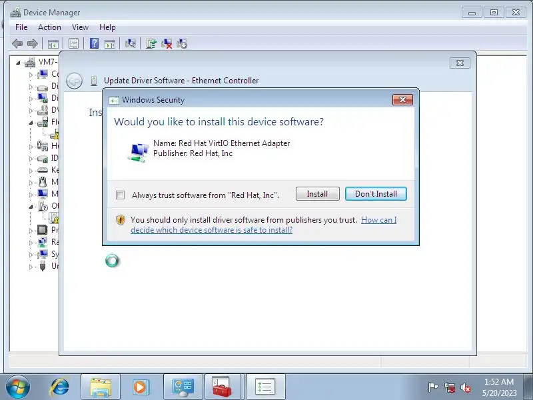Open the Help menu

[x=107, y=27]
